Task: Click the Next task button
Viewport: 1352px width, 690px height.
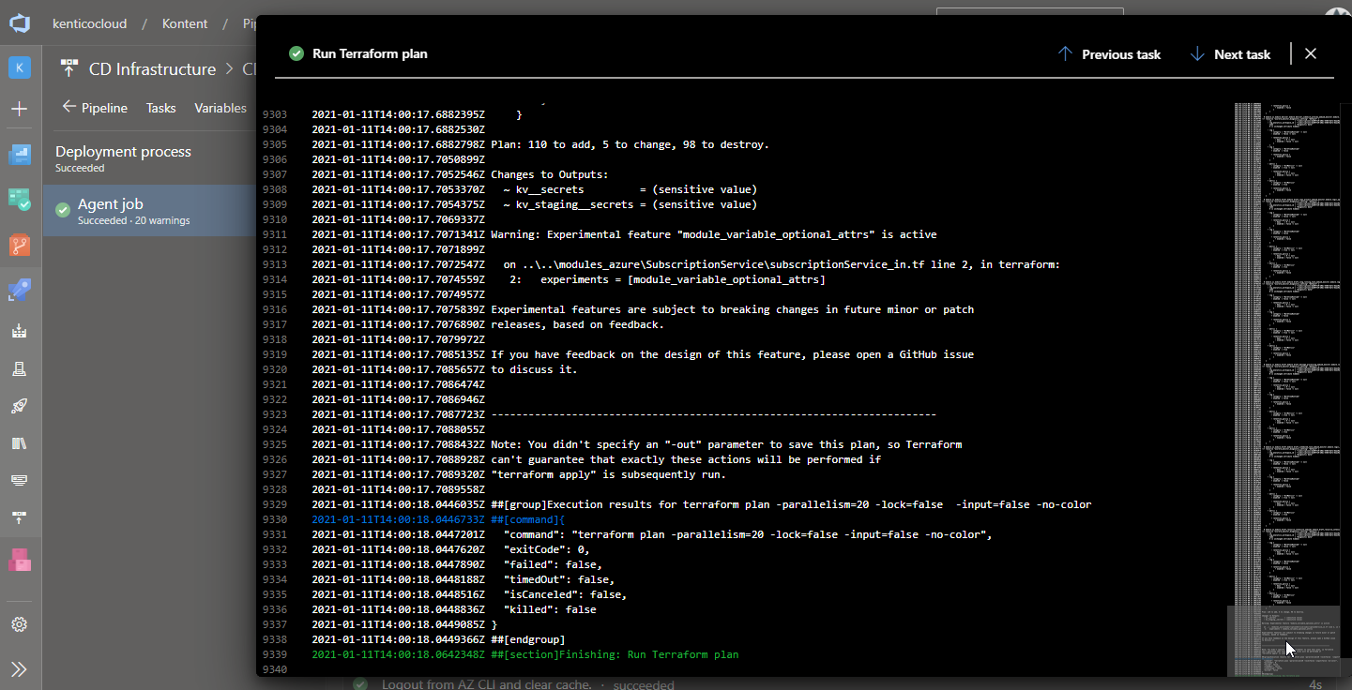Action: tap(1230, 54)
